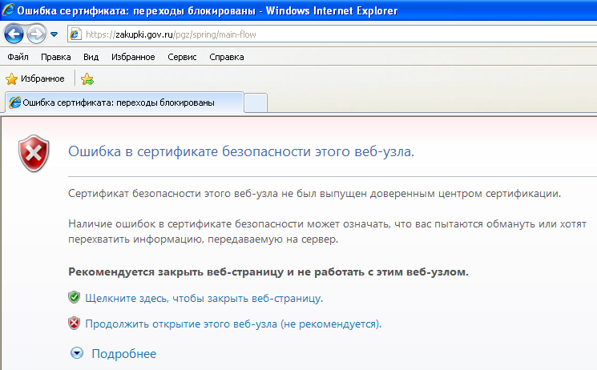Click the Back navigation arrow button
Image resolution: width=597 pixels, height=370 pixels.
click(14, 34)
